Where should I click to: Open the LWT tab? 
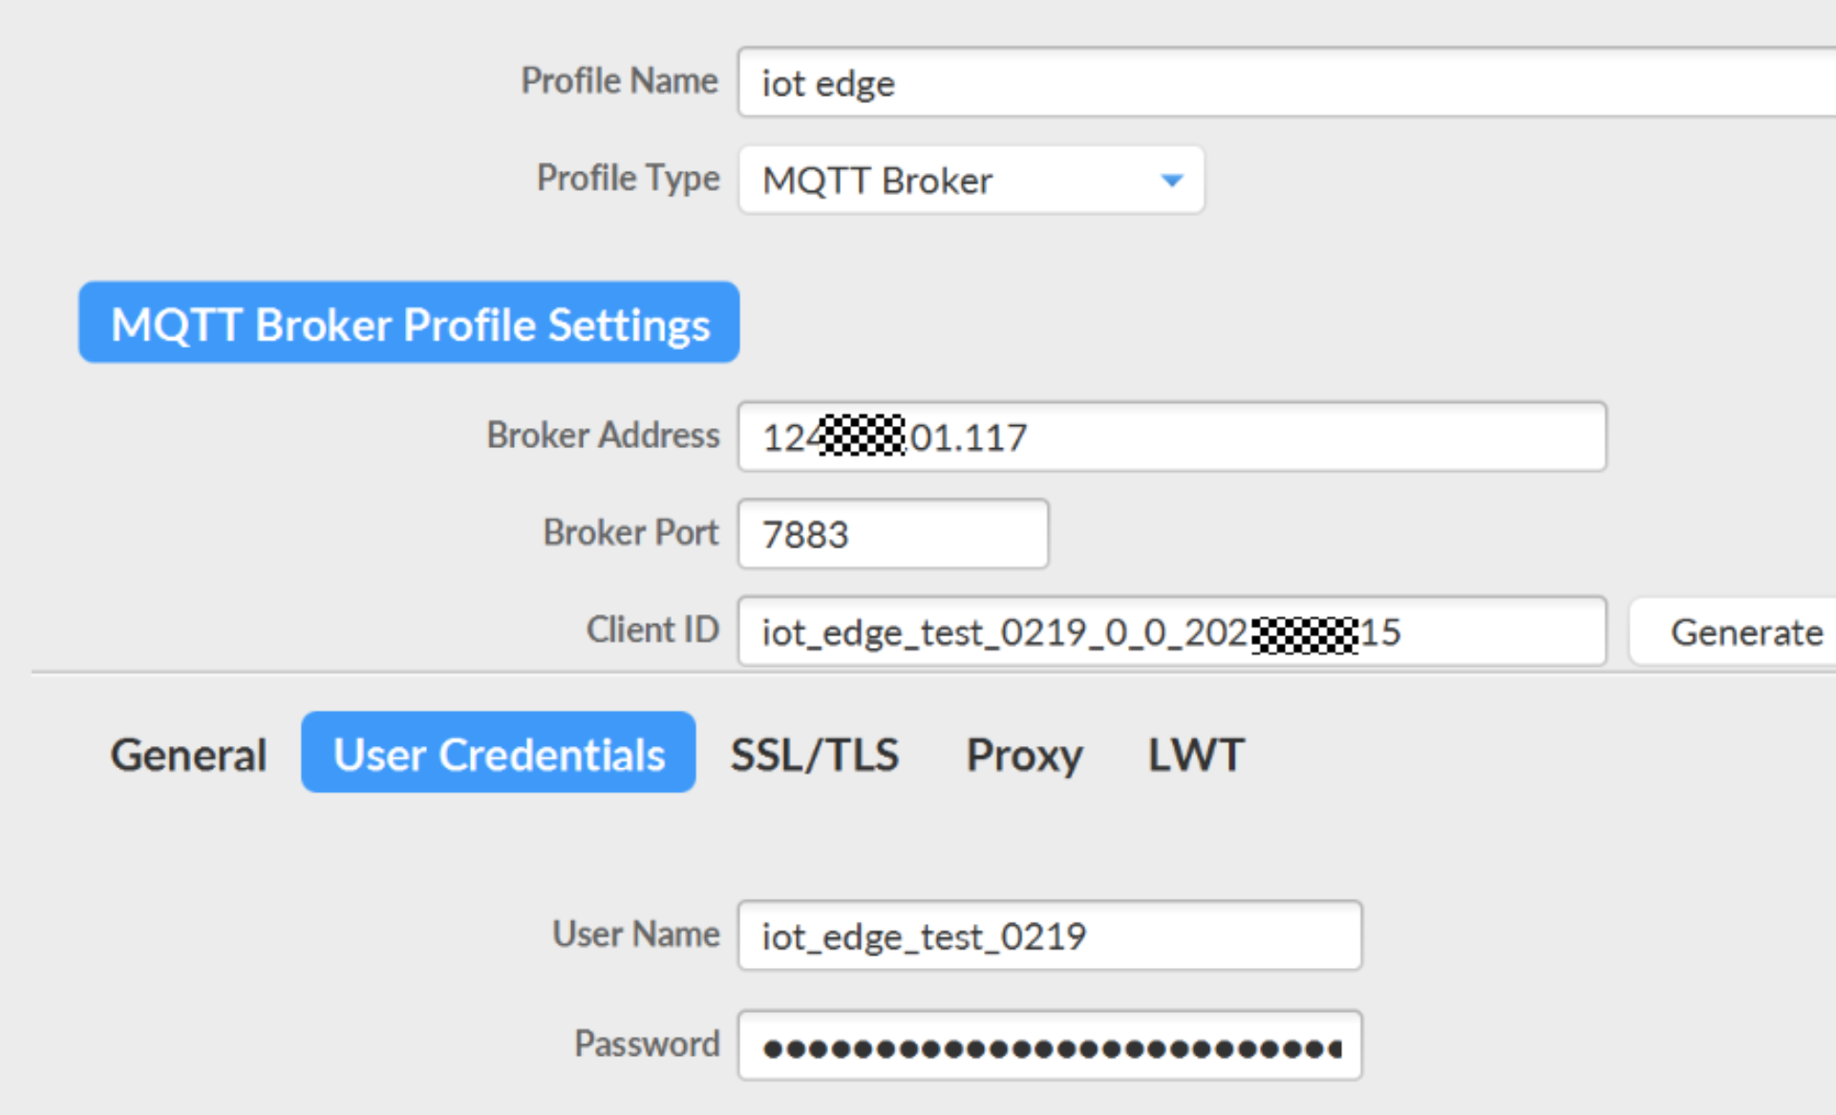(x=1195, y=754)
